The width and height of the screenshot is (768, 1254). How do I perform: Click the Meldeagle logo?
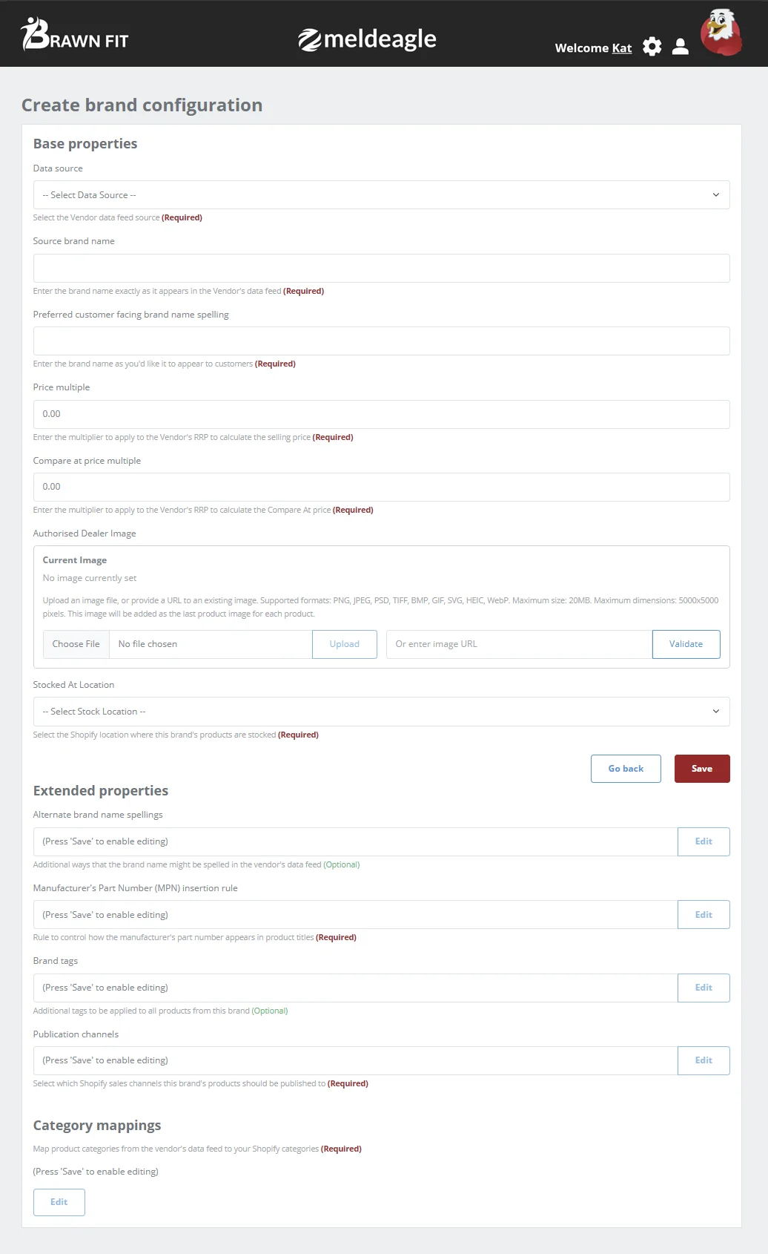click(x=367, y=39)
